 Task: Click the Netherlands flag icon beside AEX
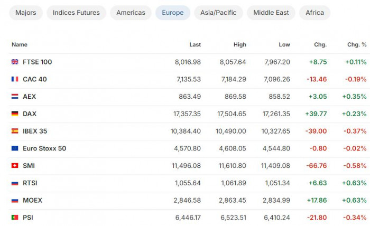15,97
